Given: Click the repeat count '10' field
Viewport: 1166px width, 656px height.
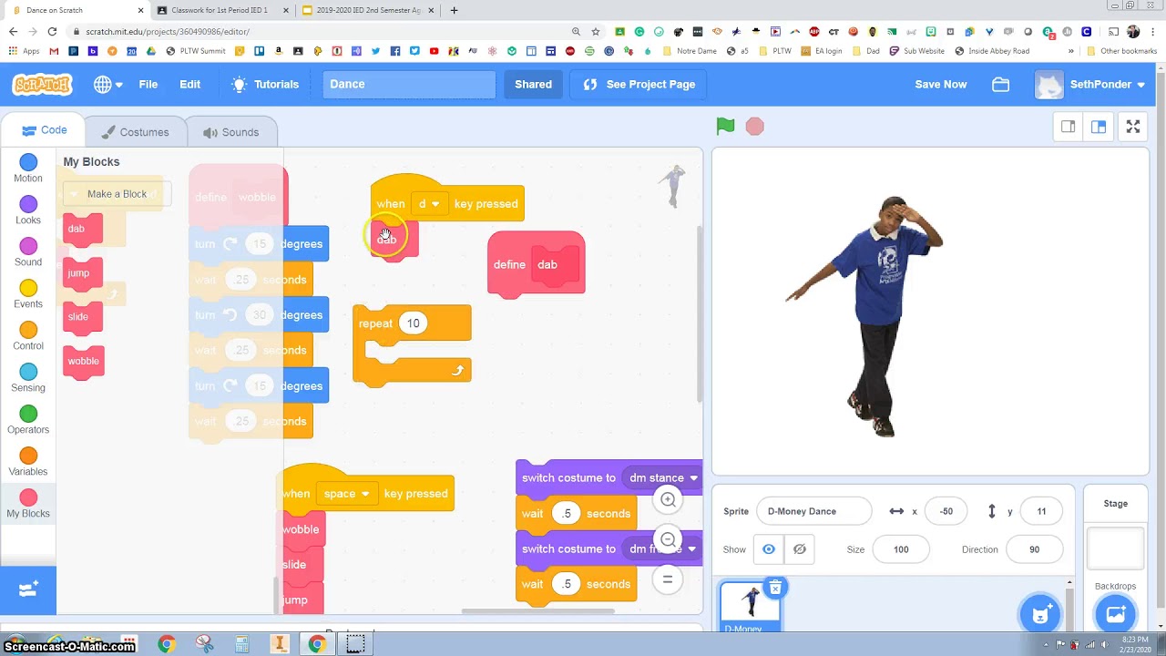Looking at the screenshot, I should point(414,323).
